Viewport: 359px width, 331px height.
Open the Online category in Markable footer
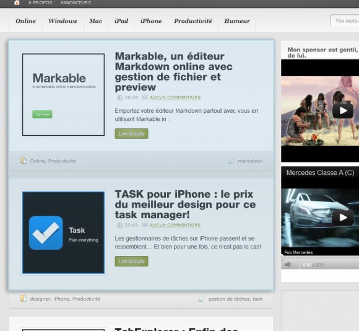(x=37, y=161)
